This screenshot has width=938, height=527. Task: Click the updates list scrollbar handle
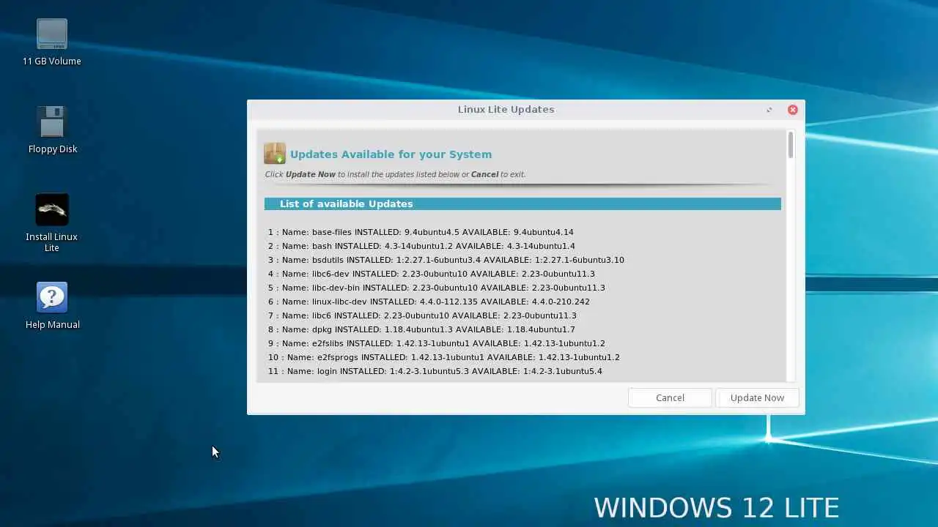click(791, 144)
